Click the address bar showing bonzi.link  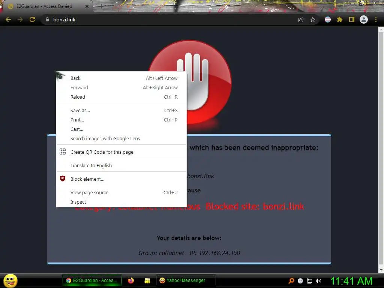click(x=169, y=19)
